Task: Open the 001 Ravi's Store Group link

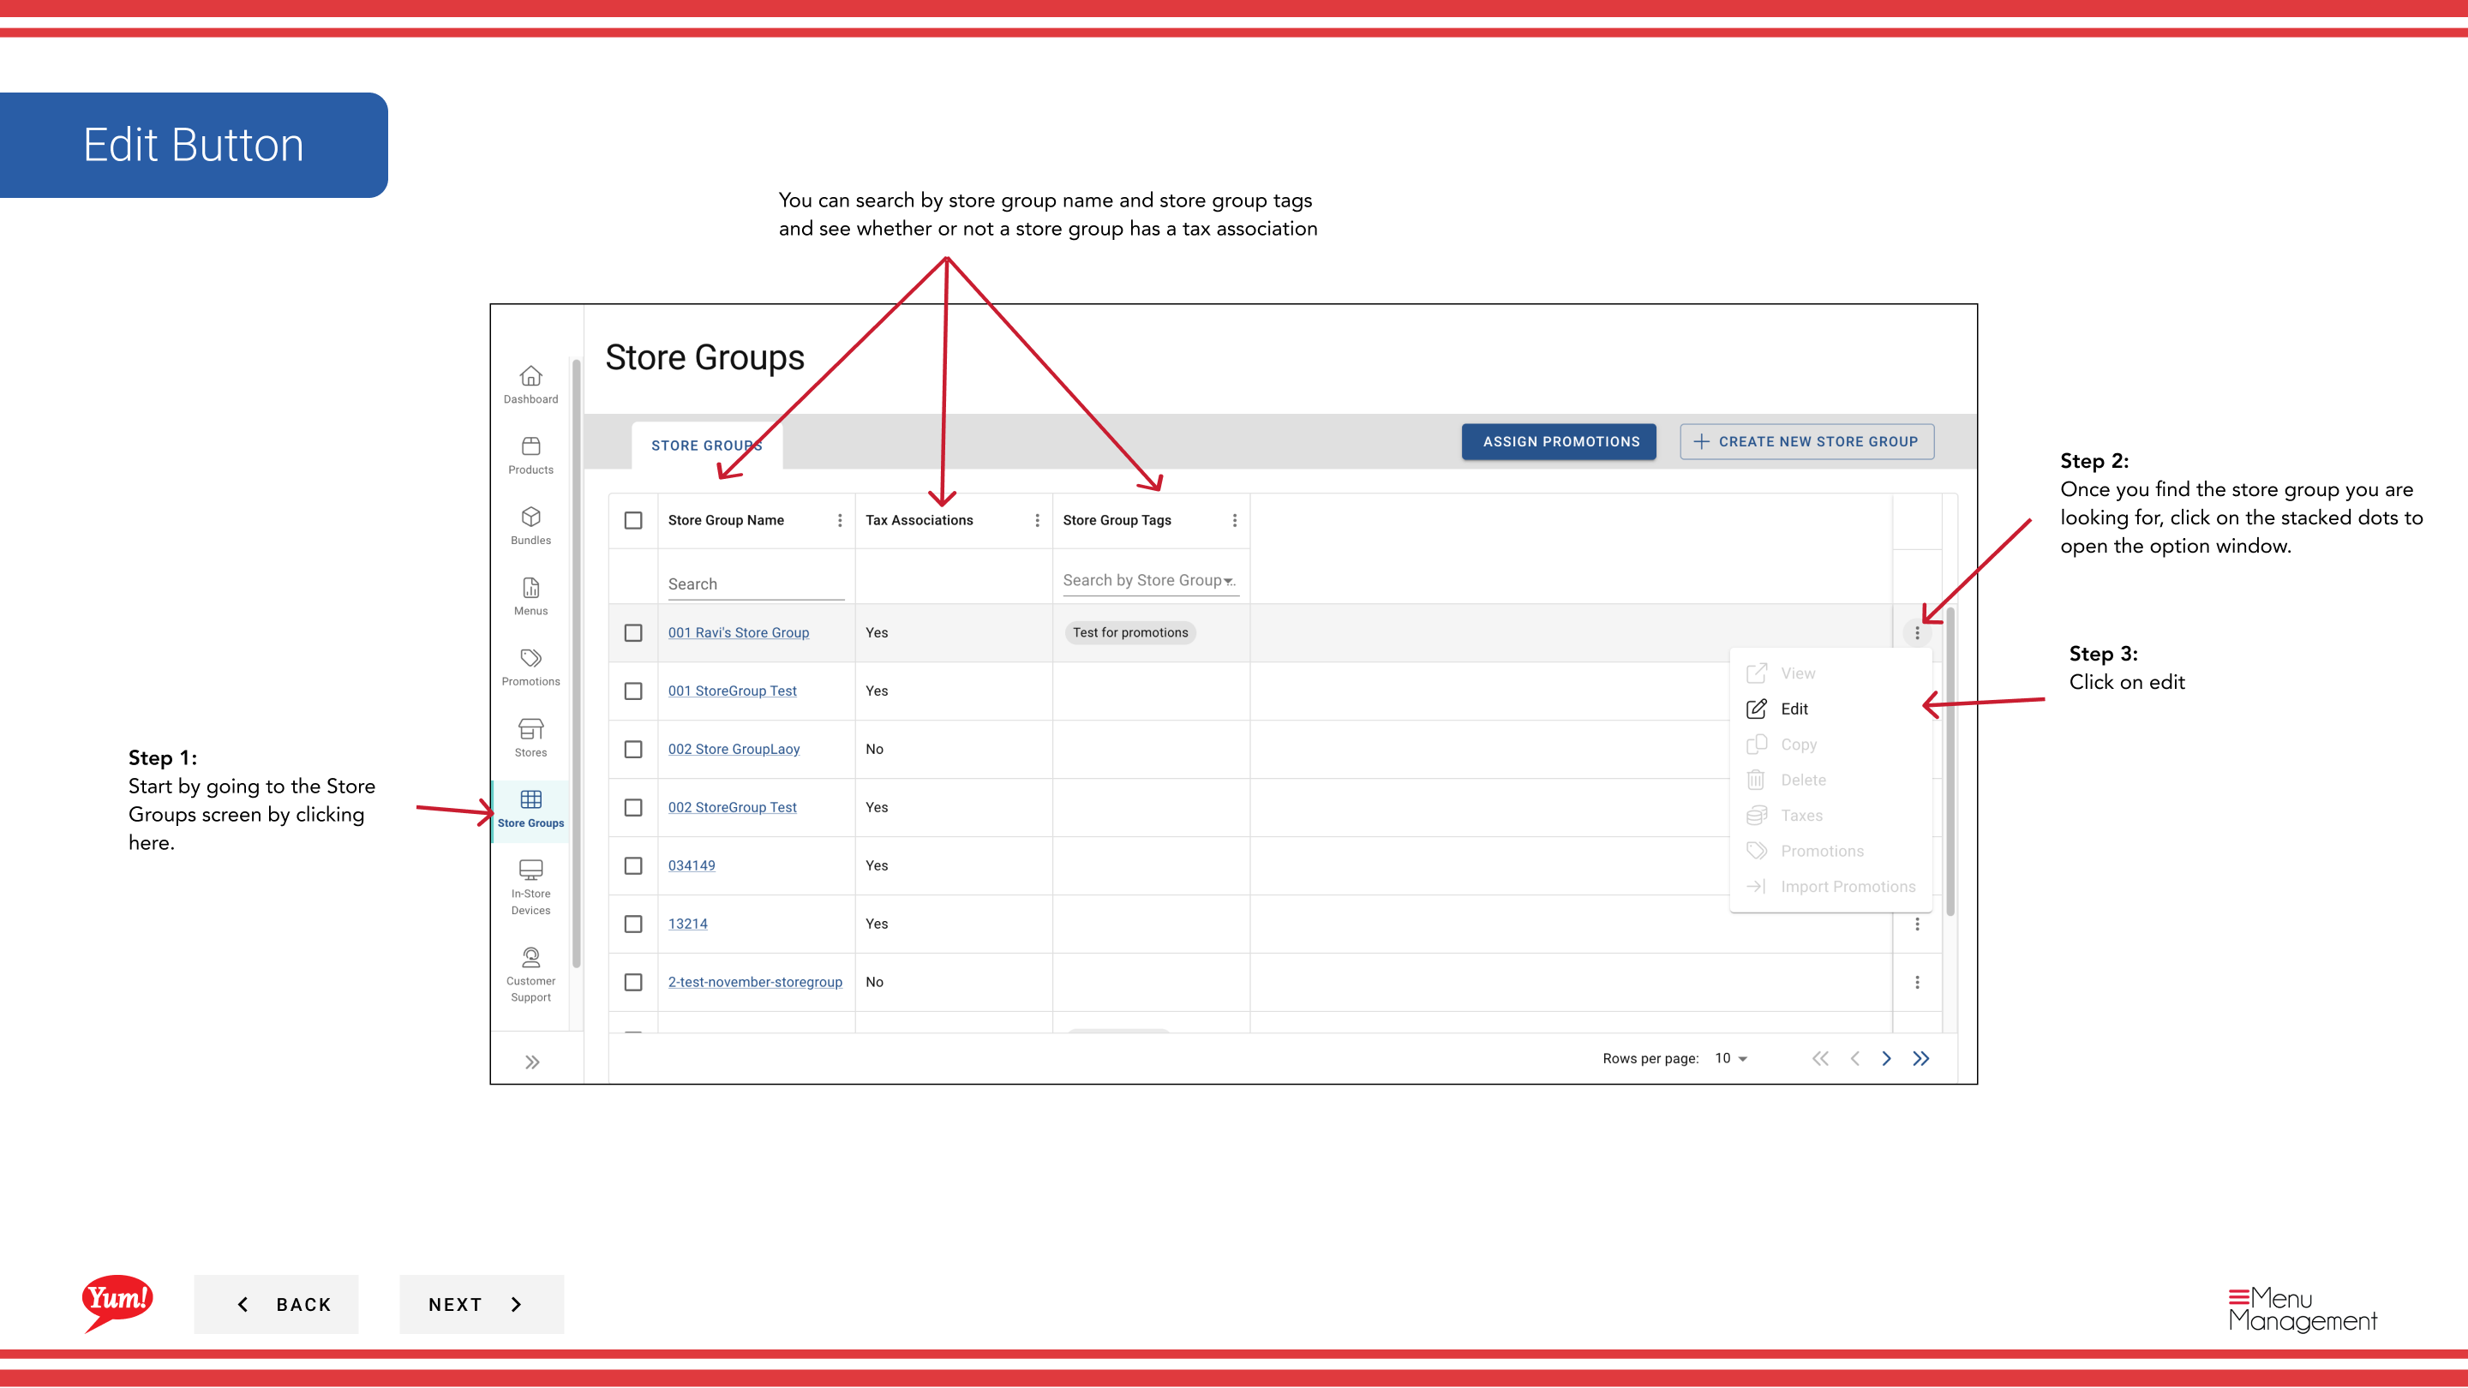Action: pos(739,633)
